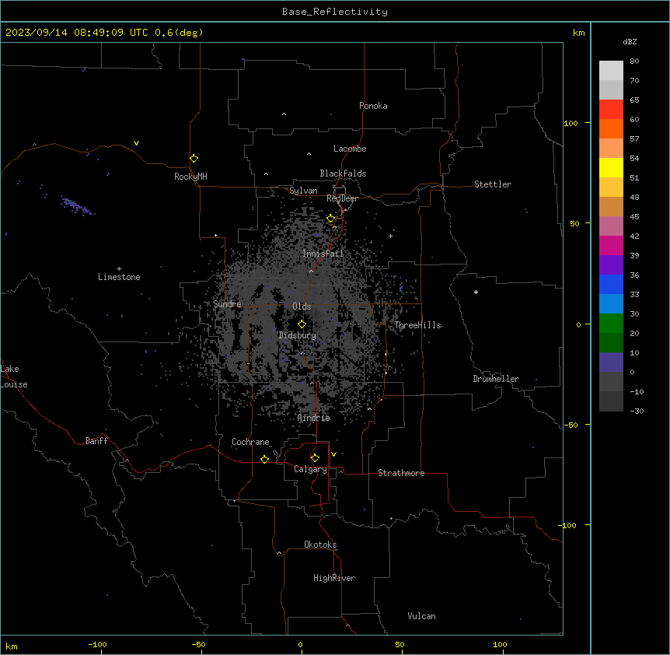Select the dark green 10-20 dBZ legend swatch
The image size is (670, 655).
click(x=611, y=343)
